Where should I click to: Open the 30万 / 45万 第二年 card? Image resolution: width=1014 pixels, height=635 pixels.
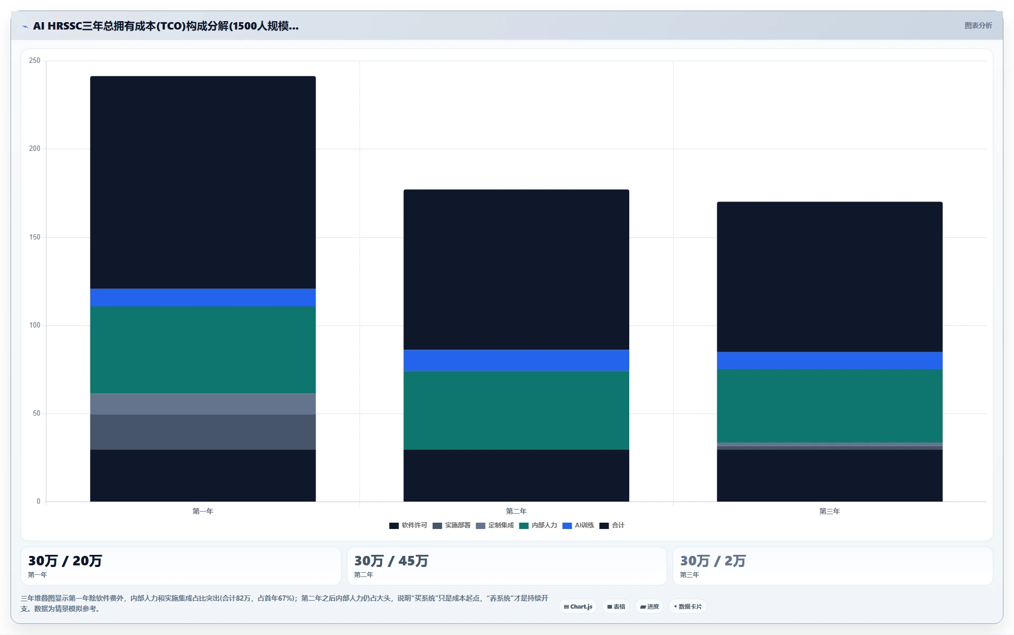tap(507, 565)
